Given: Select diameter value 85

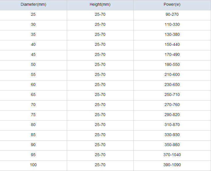Looking at the screenshot, I should click(33, 135).
